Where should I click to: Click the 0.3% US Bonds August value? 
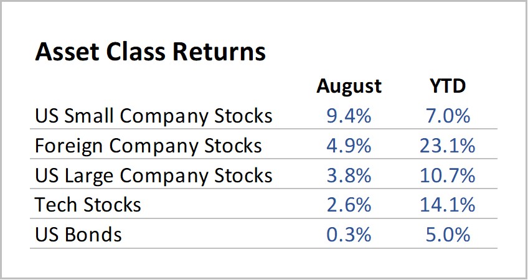click(349, 235)
